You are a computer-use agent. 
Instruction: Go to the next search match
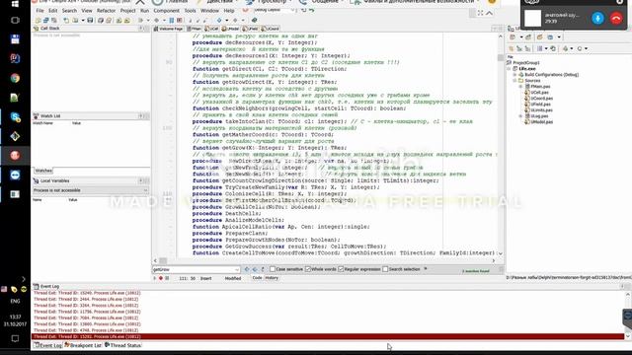(x=255, y=269)
